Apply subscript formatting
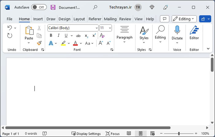This screenshot has height=137, width=215. point(86,36)
